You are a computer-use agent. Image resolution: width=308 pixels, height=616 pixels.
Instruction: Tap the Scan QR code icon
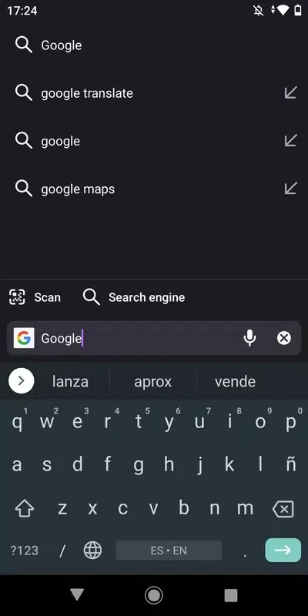click(17, 297)
